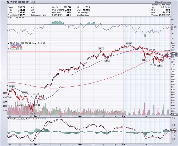
Task: Click the '672.60' price label
Action: click(x=12, y=87)
